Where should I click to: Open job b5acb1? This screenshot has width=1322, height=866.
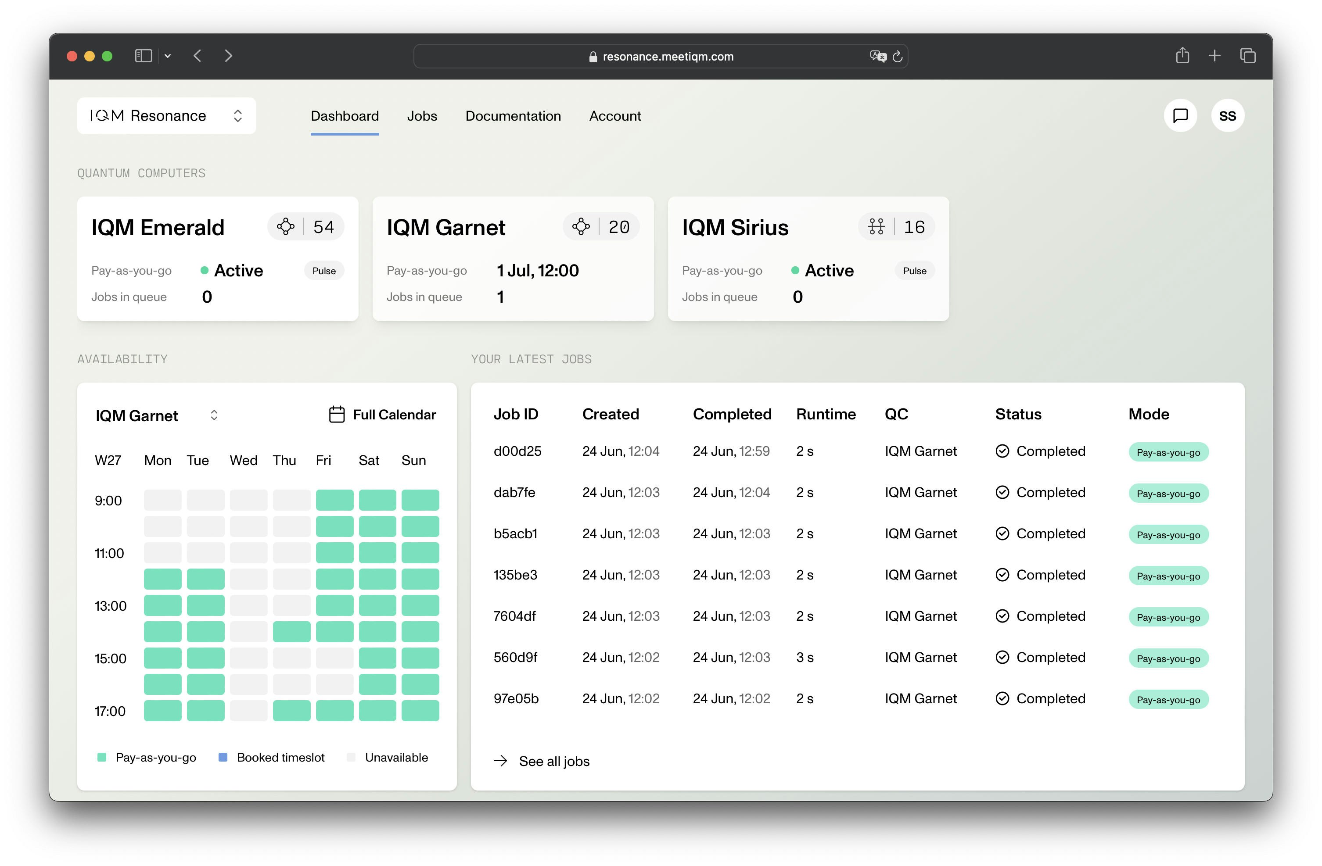(515, 533)
